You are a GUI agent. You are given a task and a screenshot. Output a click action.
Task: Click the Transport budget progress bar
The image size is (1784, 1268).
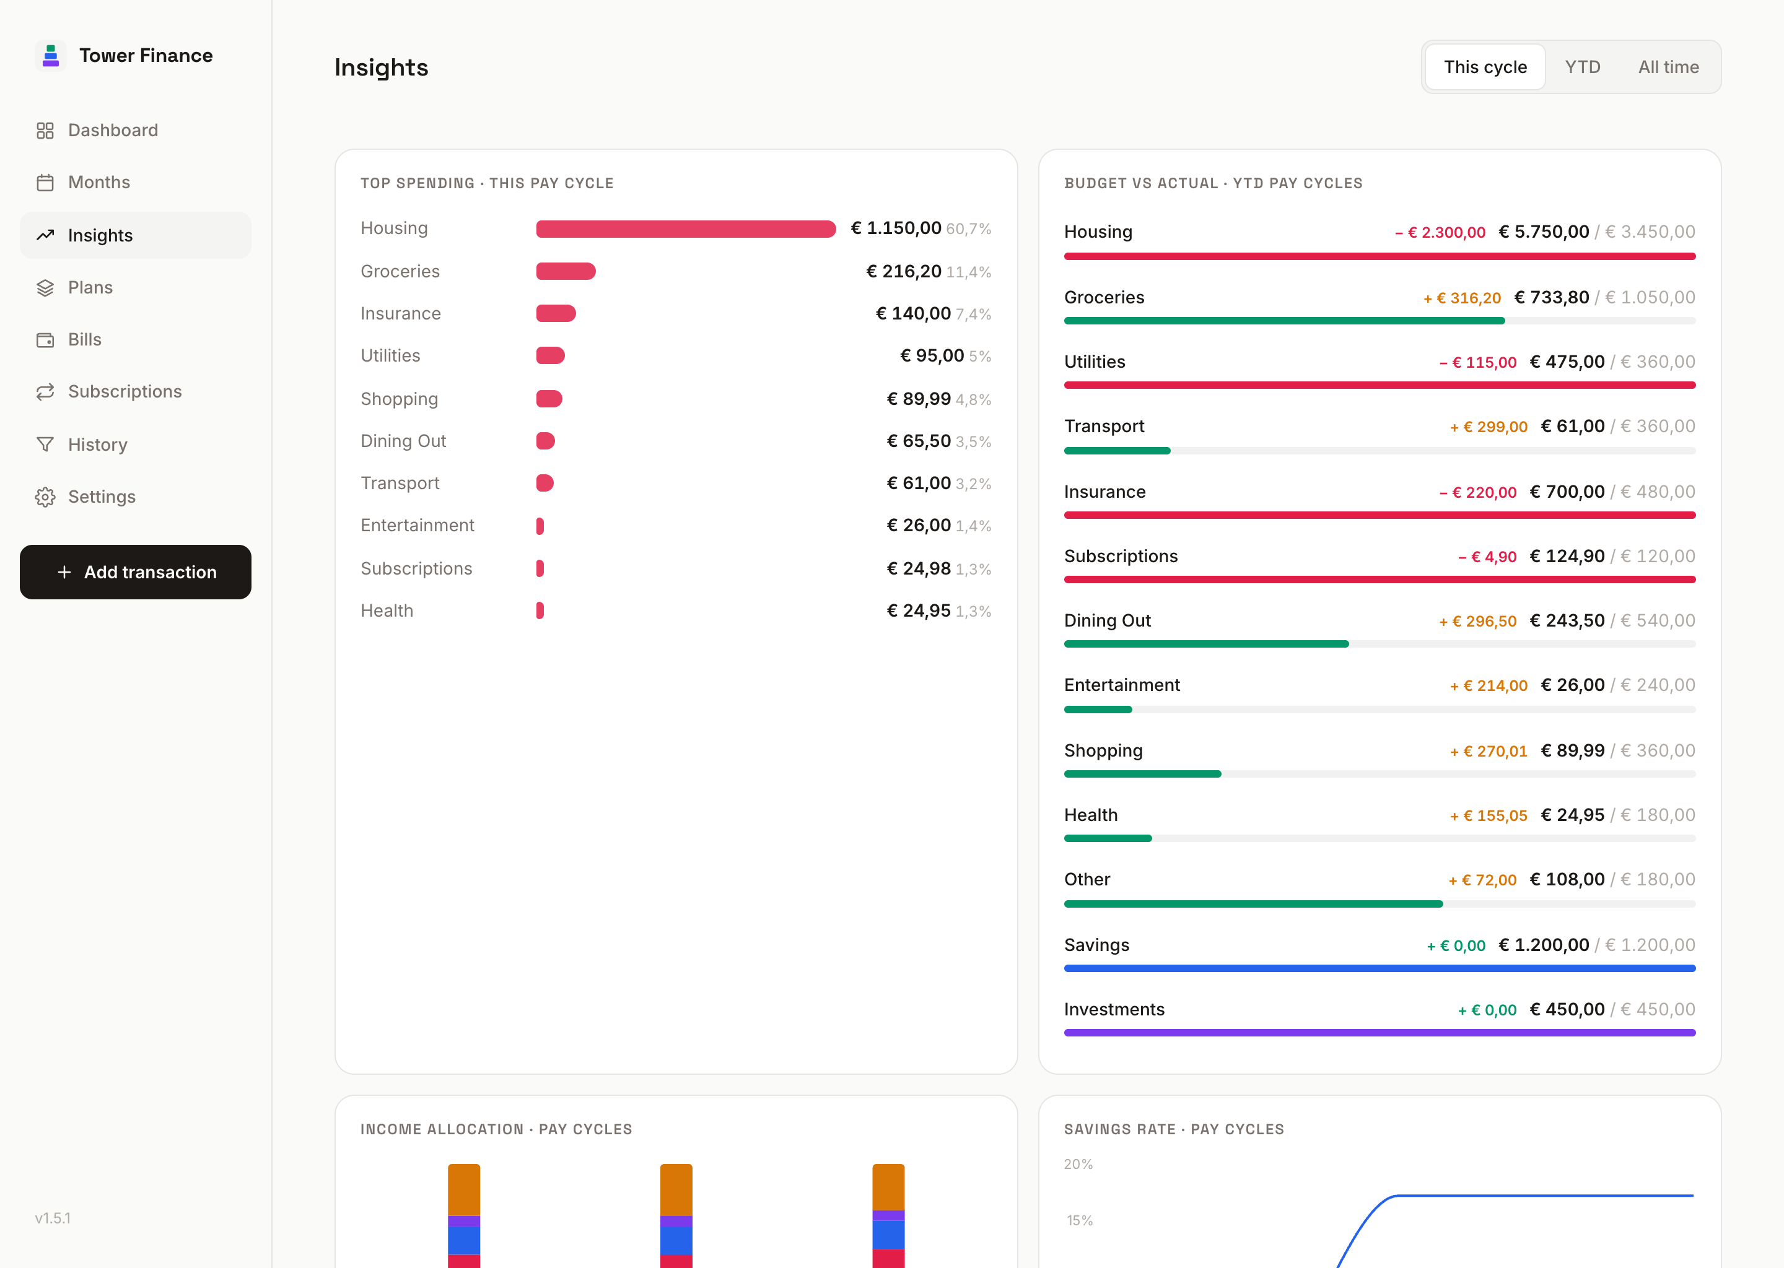coord(1380,451)
